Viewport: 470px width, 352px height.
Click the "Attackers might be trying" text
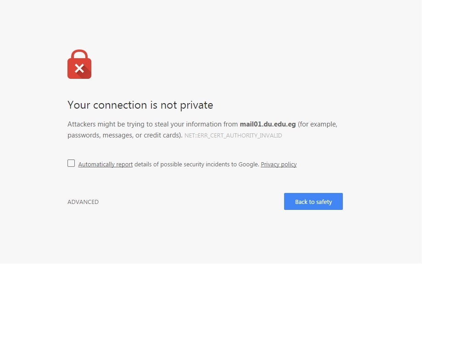tap(106, 124)
